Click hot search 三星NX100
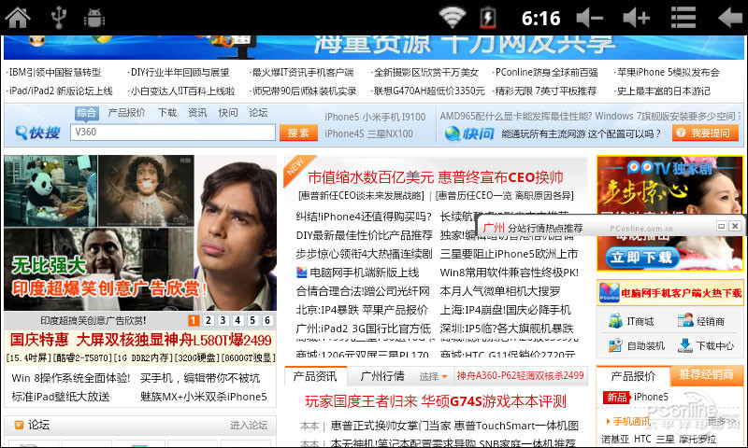The image size is (748, 448). 391,133
